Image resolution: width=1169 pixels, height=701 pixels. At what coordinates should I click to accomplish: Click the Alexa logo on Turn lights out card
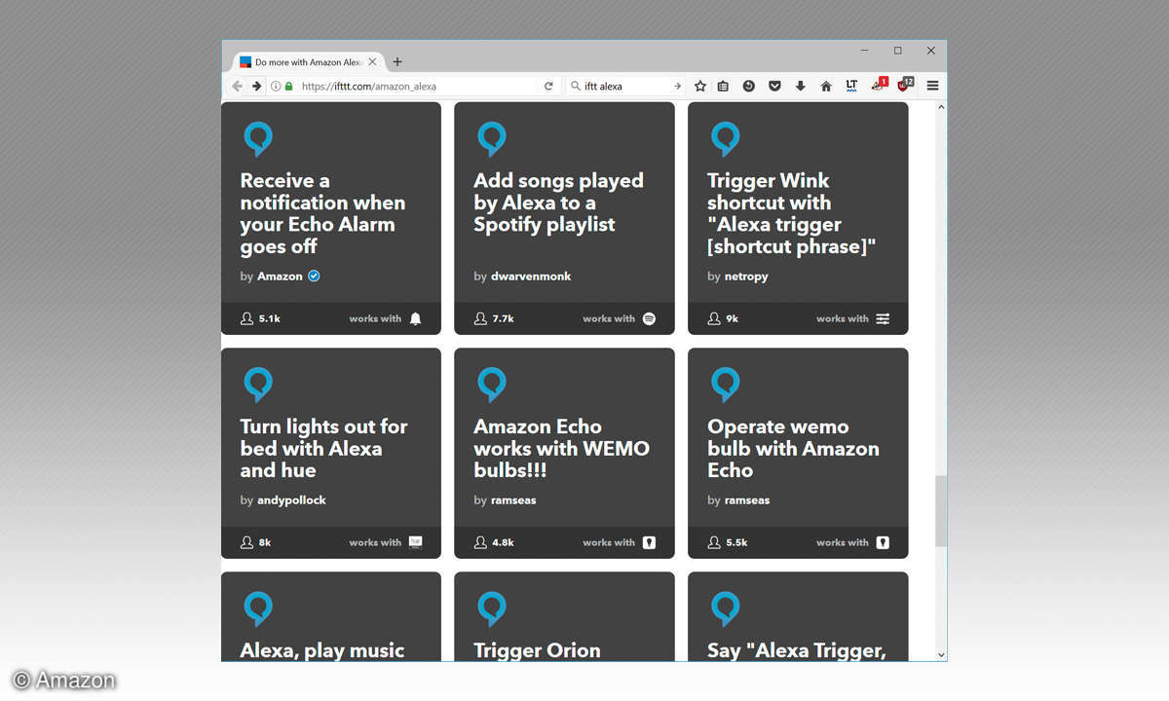(x=258, y=386)
